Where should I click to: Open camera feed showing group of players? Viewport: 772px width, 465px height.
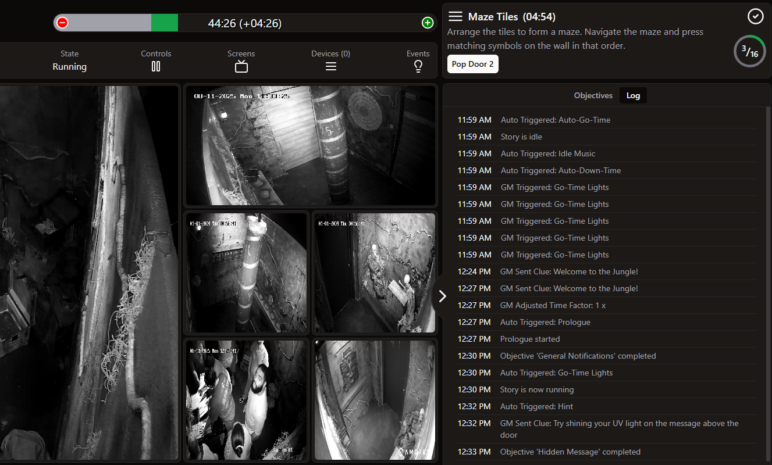246,400
